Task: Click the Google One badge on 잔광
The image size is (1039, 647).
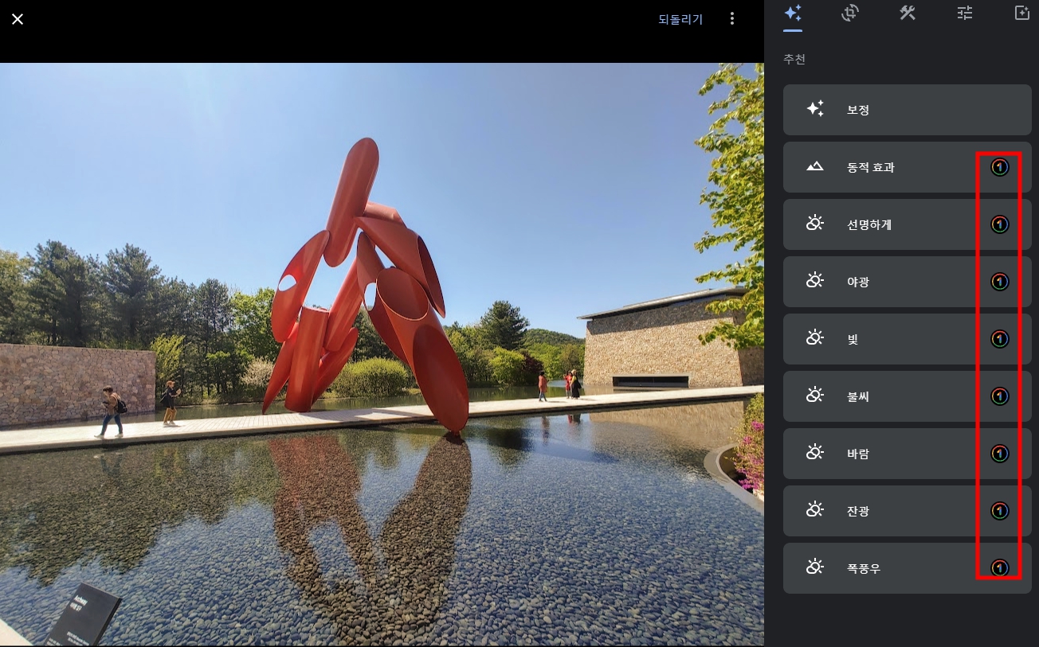Action: click(x=1000, y=511)
